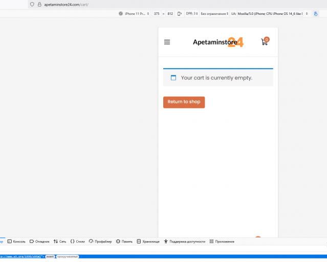The height and width of the screenshot is (262, 327).
Task: Rotate the viewport using the rotate icon
Action: [x=179, y=13]
